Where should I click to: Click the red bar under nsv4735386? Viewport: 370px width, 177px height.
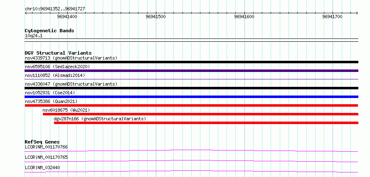[x=191, y=105]
